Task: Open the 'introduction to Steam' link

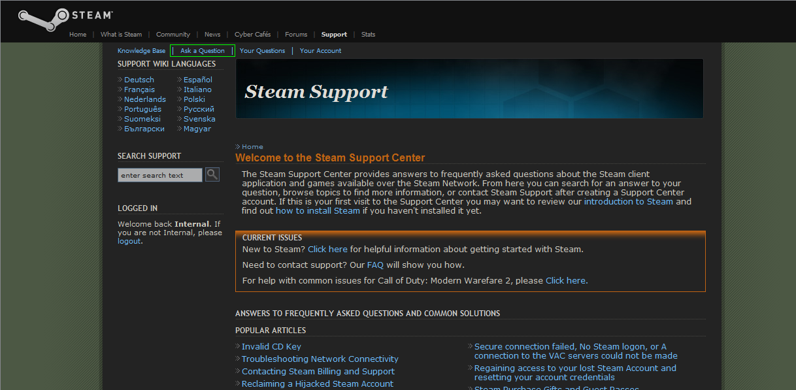Action: pyautogui.click(x=629, y=202)
